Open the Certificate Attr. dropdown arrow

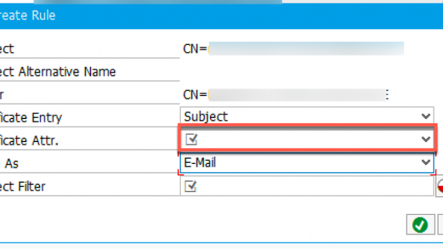coord(425,140)
